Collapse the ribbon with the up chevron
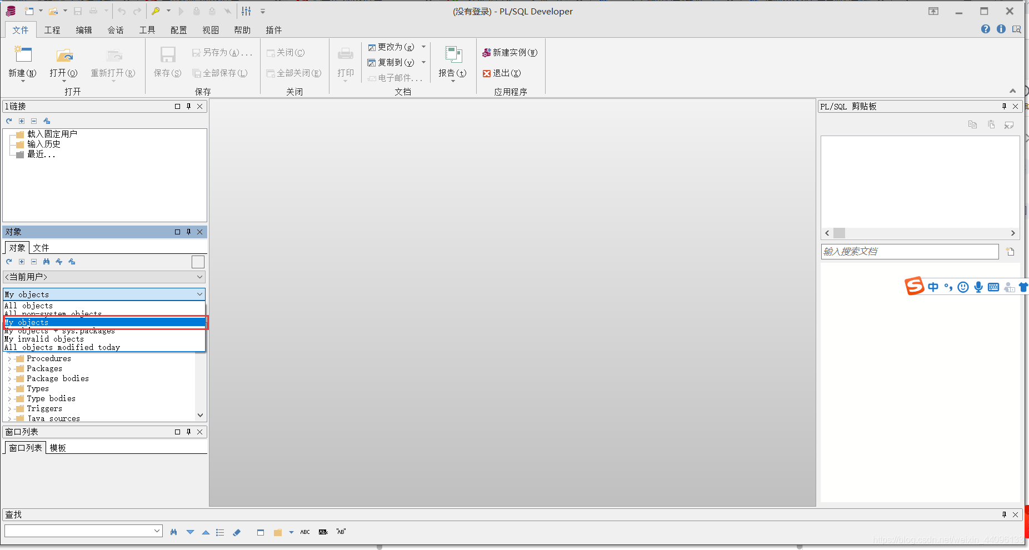Screen dimensions: 1029x550 click(1012, 91)
